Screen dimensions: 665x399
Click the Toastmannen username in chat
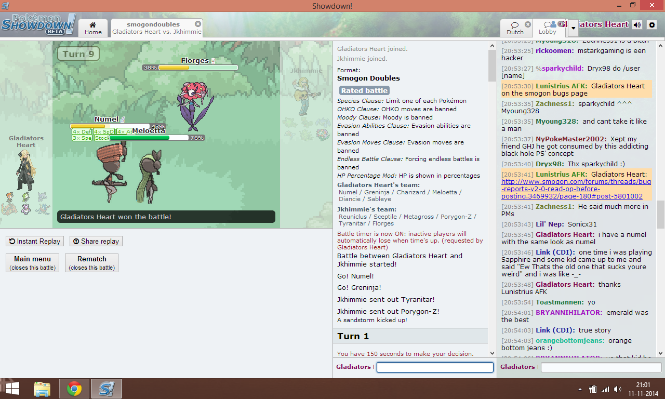point(560,302)
